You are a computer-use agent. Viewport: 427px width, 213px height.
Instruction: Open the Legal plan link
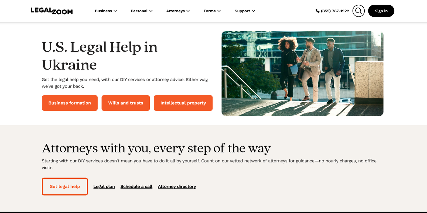(x=104, y=186)
